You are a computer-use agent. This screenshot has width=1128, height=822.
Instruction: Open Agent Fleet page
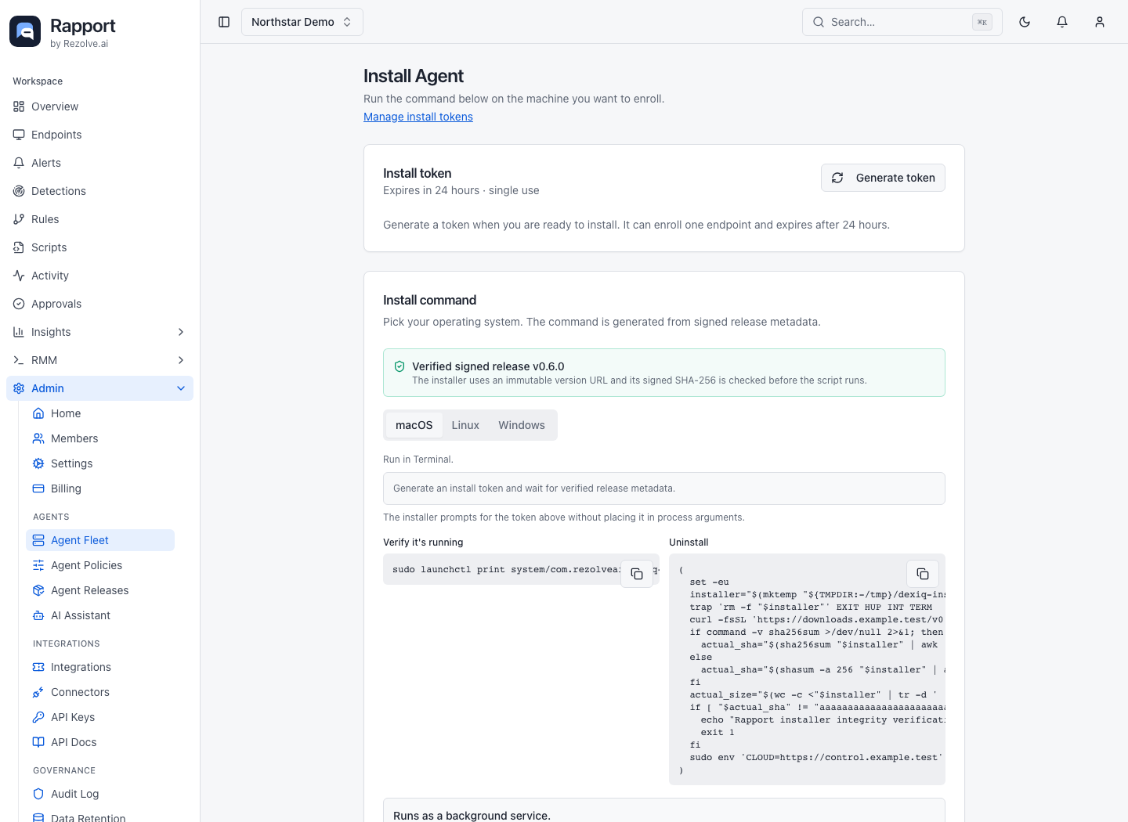(100, 540)
